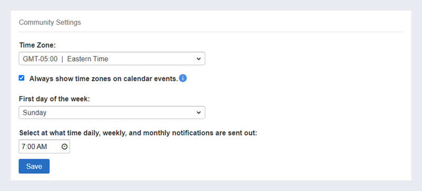Focus the 7:00 AM notification time field
Viewport: 422px width, 191px height.
[x=44, y=147]
